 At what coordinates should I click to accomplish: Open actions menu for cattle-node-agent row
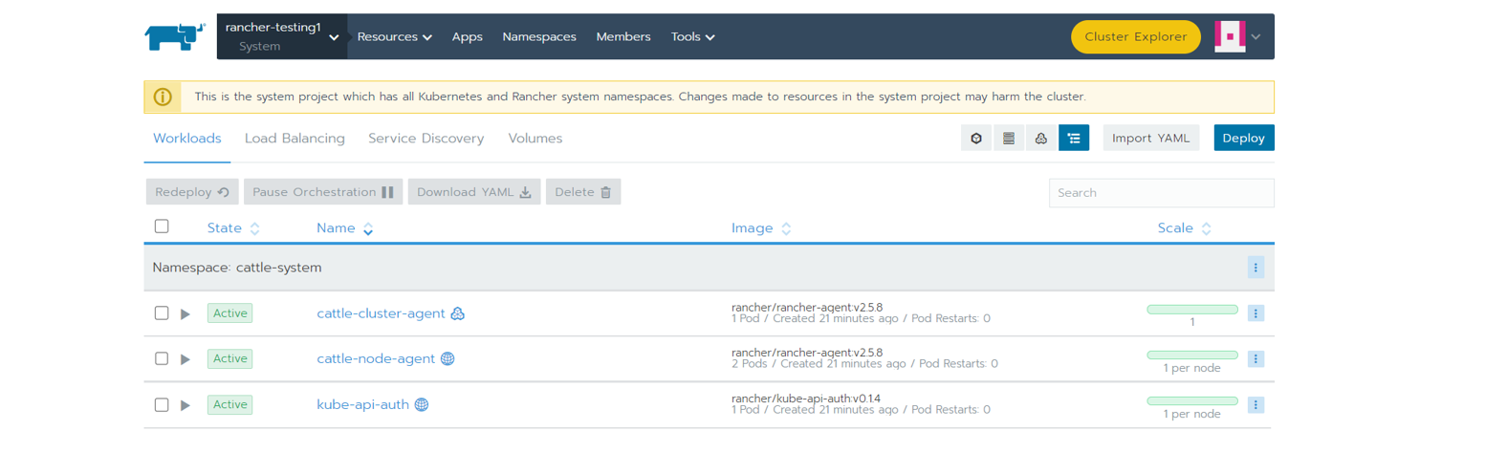pos(1256,359)
